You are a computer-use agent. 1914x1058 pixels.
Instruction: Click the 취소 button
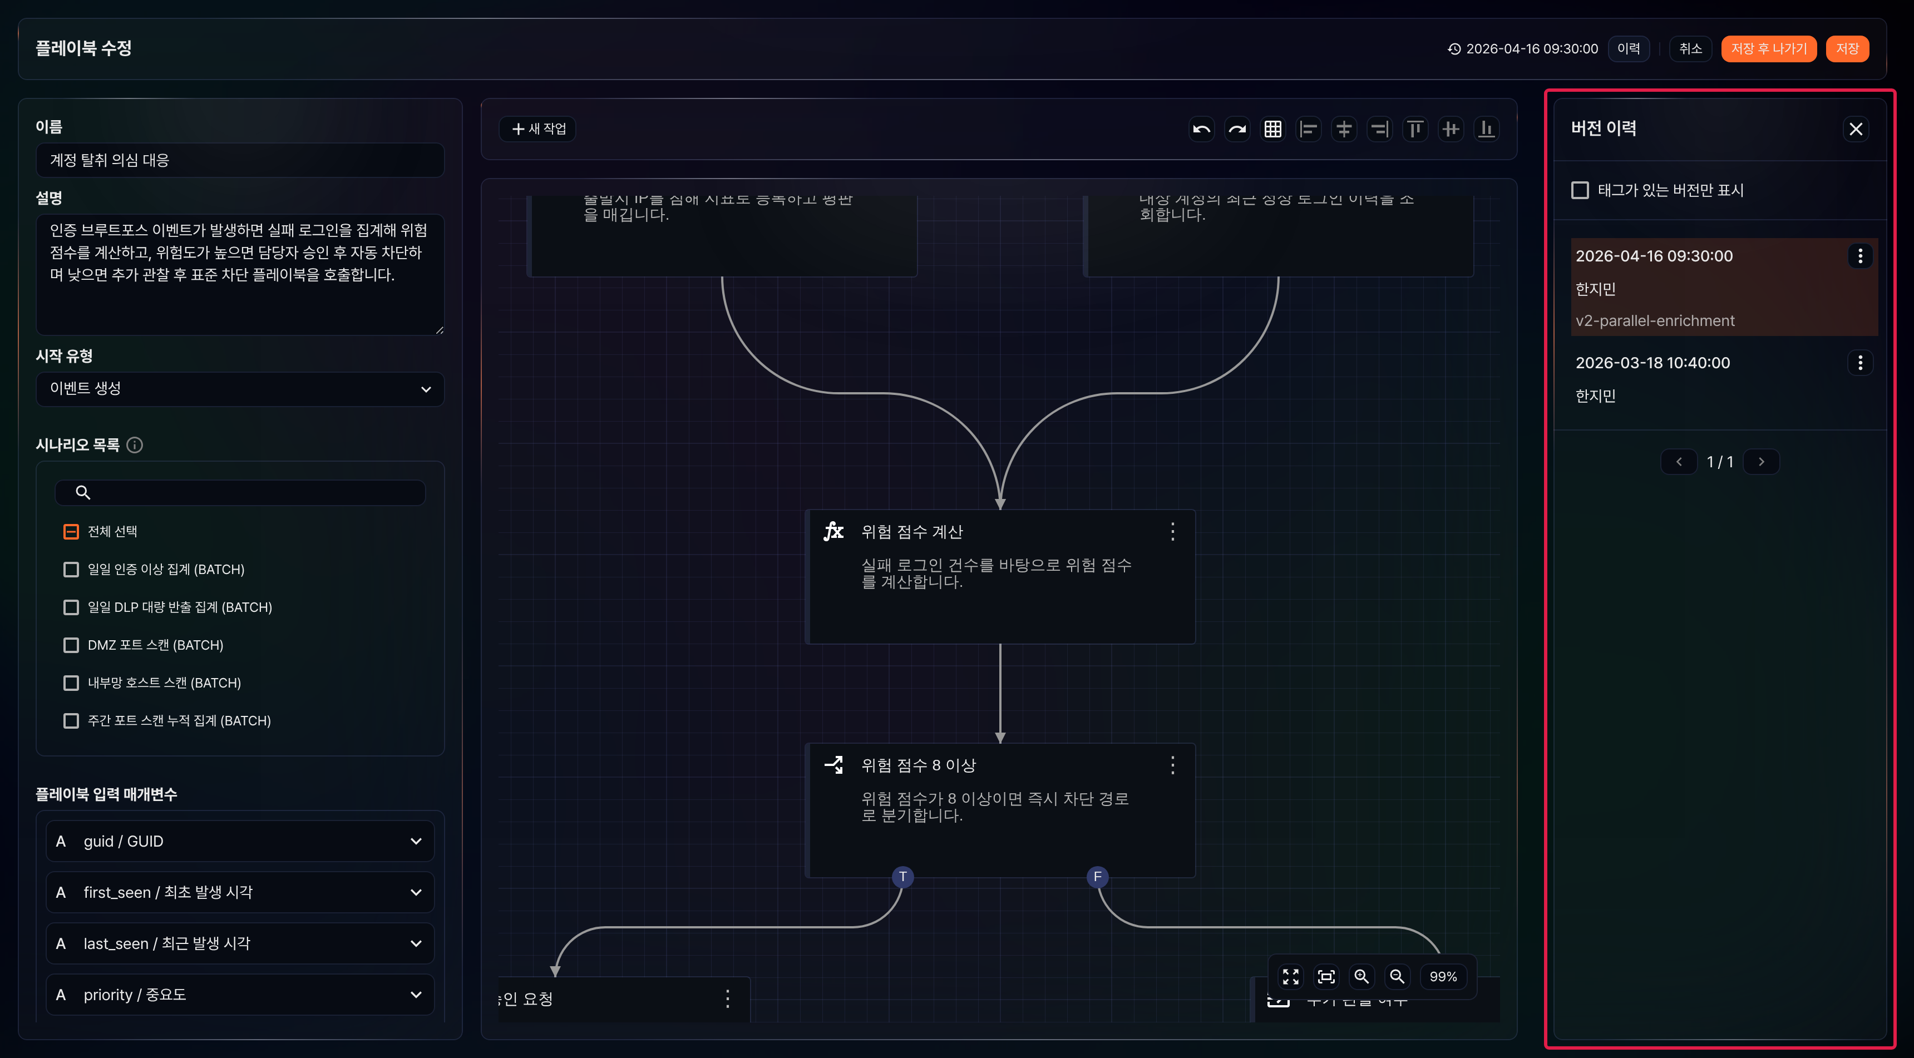coord(1690,49)
